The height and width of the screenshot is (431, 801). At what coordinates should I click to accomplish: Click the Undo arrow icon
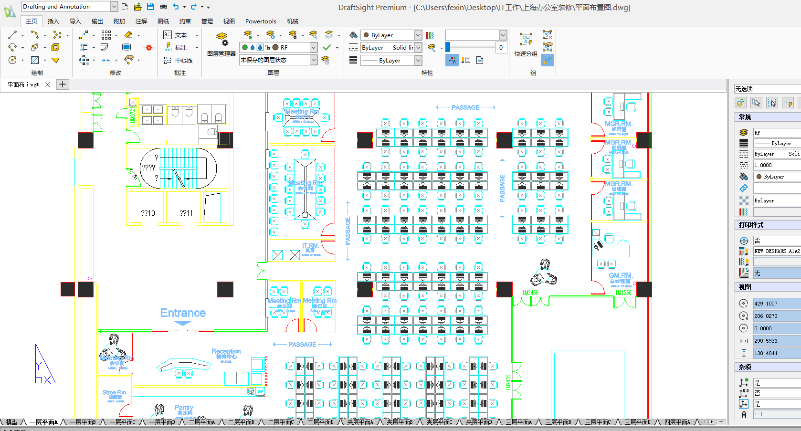click(x=176, y=7)
